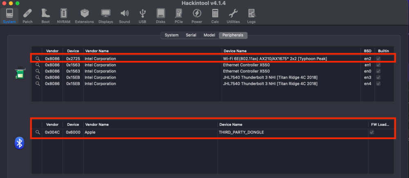
Task: Select the Wi-Fi 6E AX210/AX1675 device name
Action: click(x=275, y=59)
